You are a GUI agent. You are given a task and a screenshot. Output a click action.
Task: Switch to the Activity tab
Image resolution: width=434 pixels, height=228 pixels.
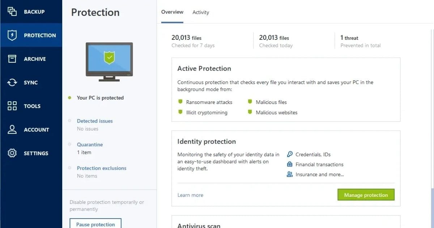click(201, 12)
